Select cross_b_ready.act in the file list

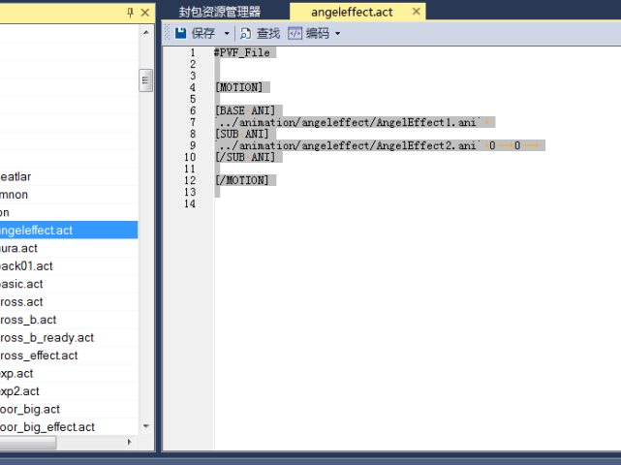coord(47,337)
